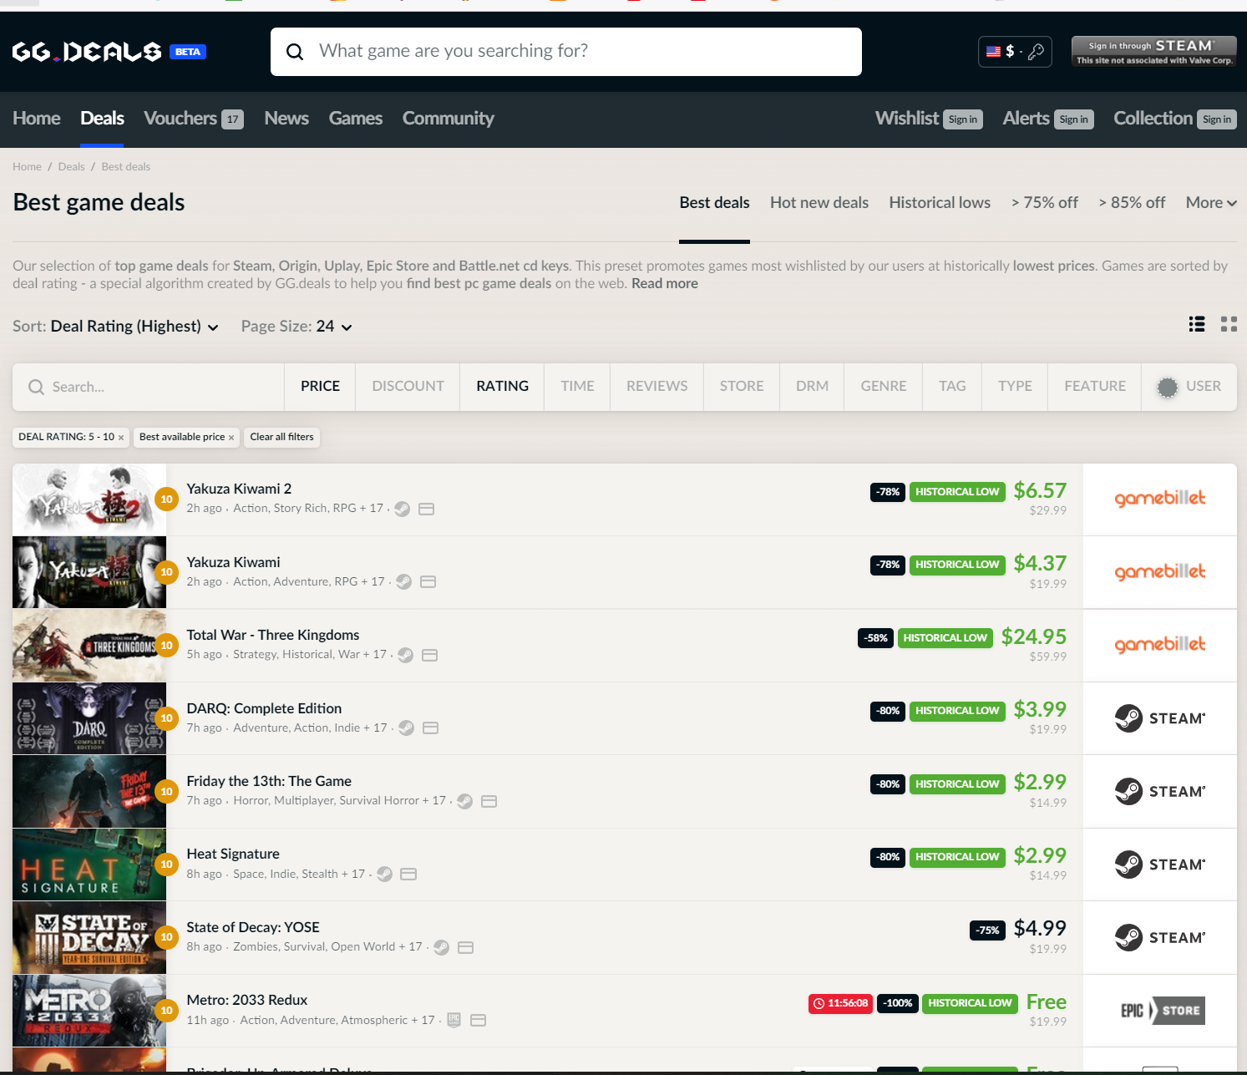Go to the Home navigation tab
Screen dimensions: 1247x1075
pos(37,119)
